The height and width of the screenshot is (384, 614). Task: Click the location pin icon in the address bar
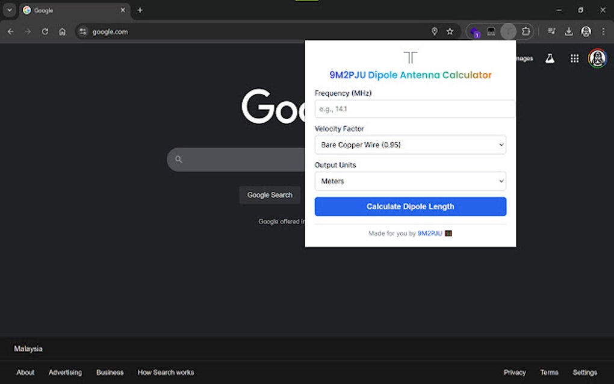pos(434,31)
